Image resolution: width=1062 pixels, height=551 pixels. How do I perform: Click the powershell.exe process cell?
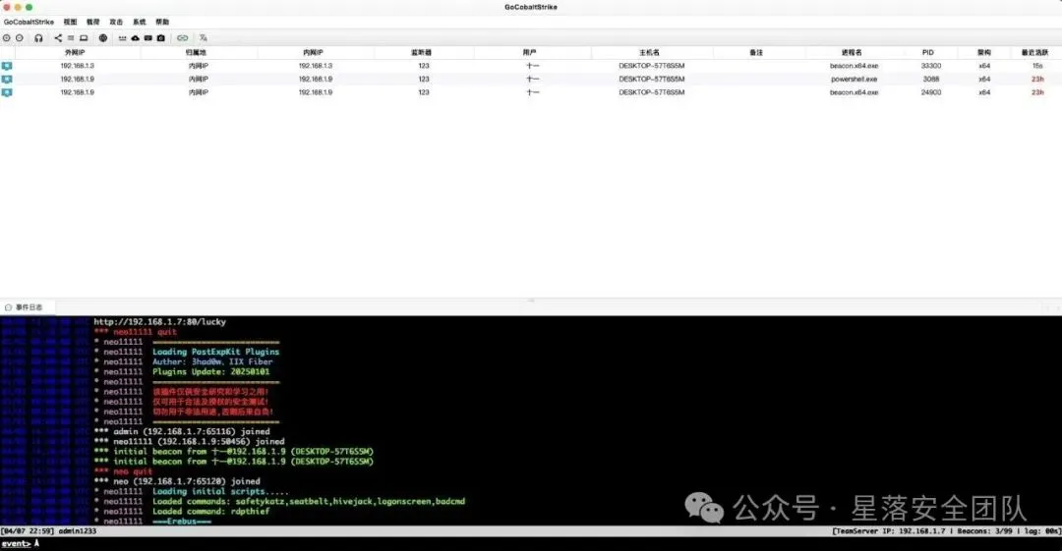coord(855,80)
